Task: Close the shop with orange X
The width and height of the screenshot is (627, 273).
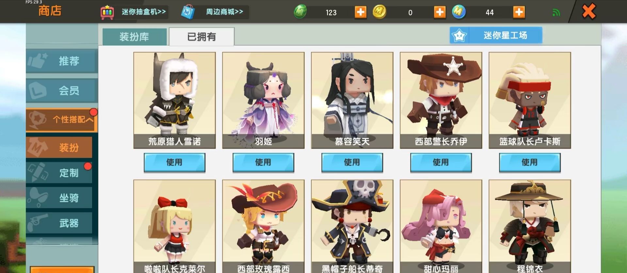Action: (589, 12)
